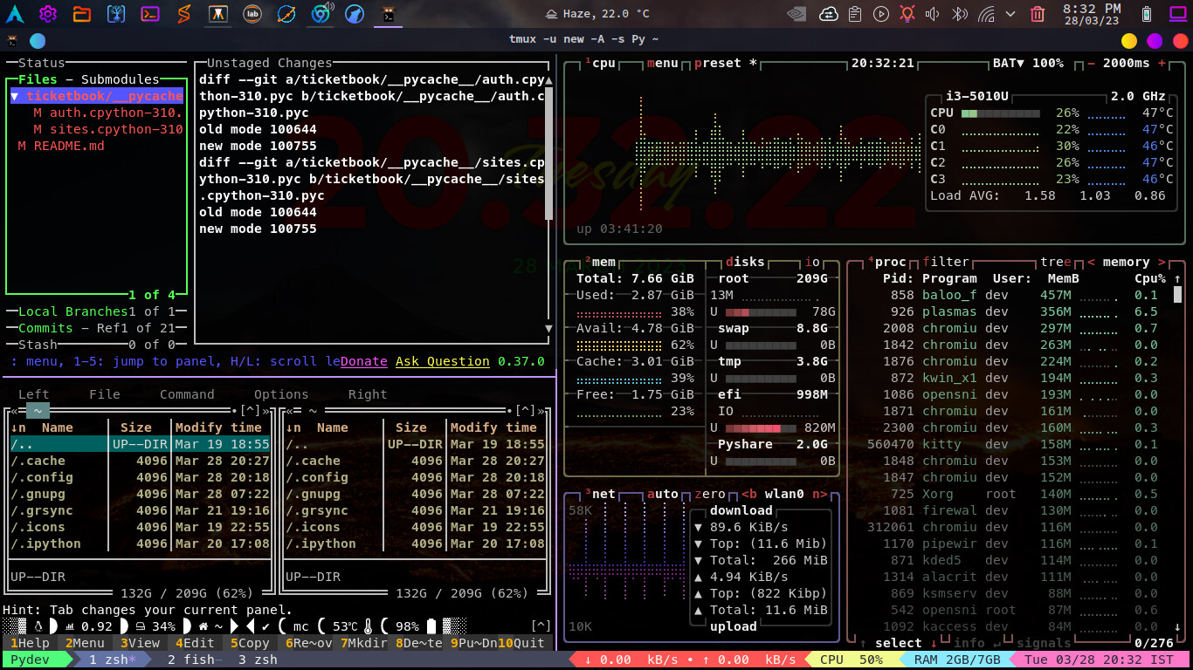Open the cloud sync tray icon

(829, 14)
